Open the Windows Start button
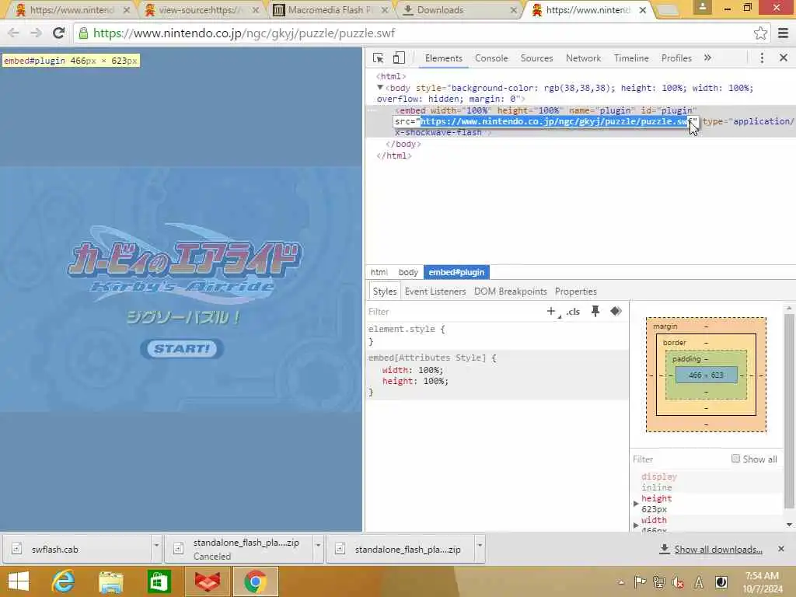Image resolution: width=796 pixels, height=597 pixels. click(19, 581)
